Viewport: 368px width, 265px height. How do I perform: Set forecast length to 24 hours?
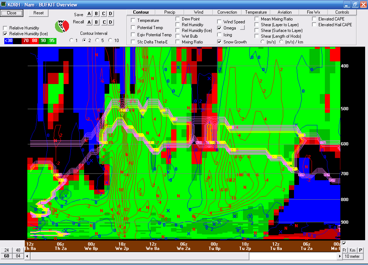coord(6,250)
